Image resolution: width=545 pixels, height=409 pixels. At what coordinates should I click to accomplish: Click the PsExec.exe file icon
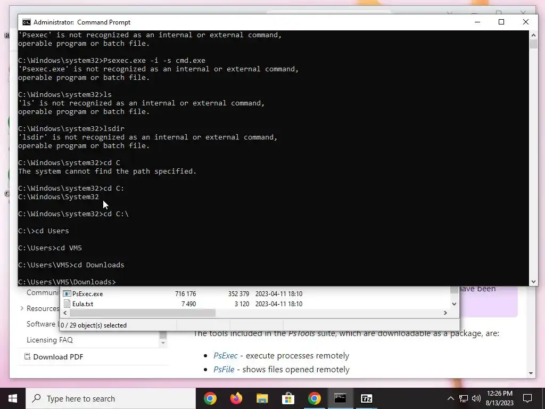tap(67, 294)
